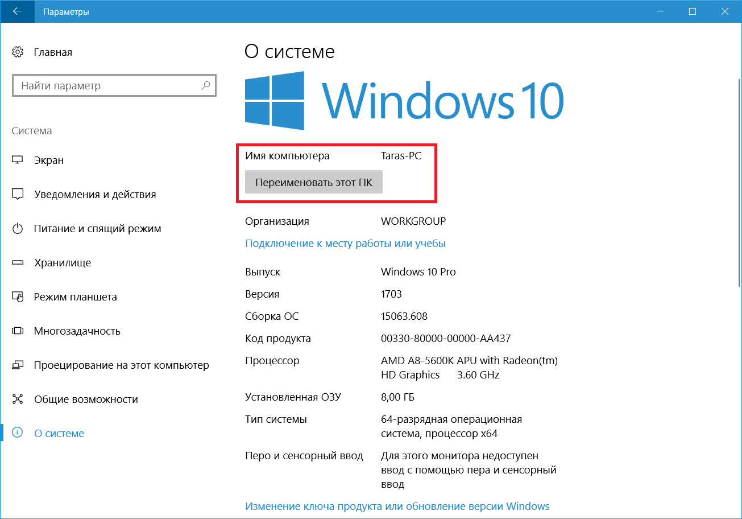Viewport: 742px width, 519px height.
Task: Open Общие возможности page
Action: [x=86, y=399]
